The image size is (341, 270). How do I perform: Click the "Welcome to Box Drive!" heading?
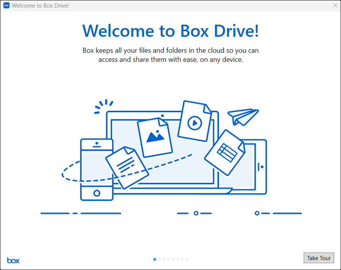tap(170, 31)
